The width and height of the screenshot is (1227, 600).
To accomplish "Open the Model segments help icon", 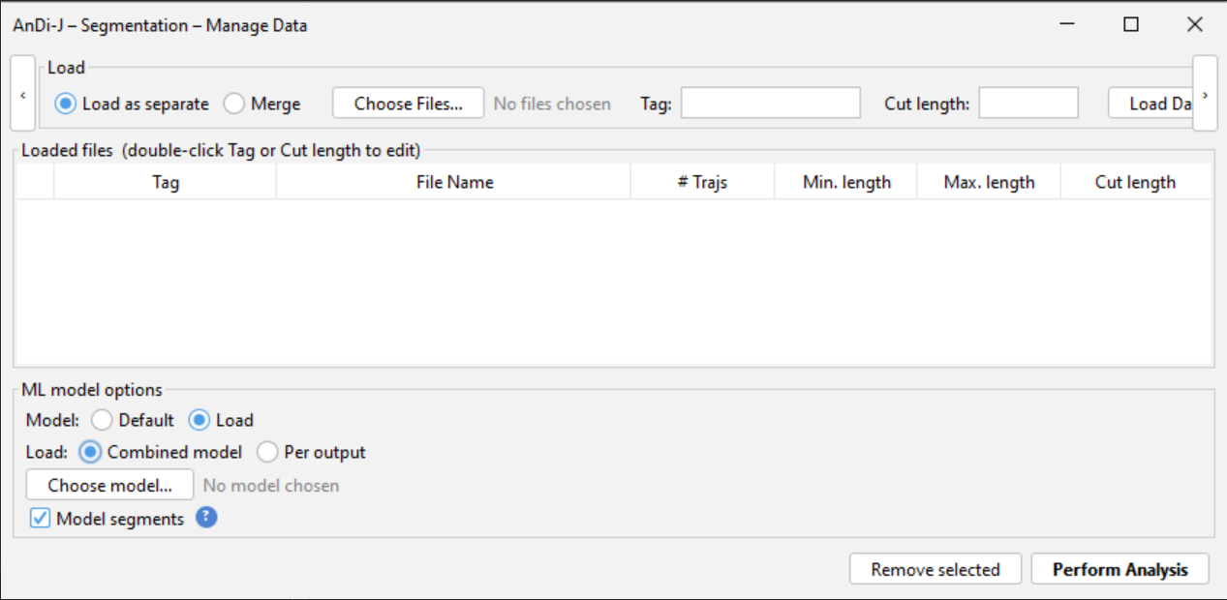I will tap(206, 518).
